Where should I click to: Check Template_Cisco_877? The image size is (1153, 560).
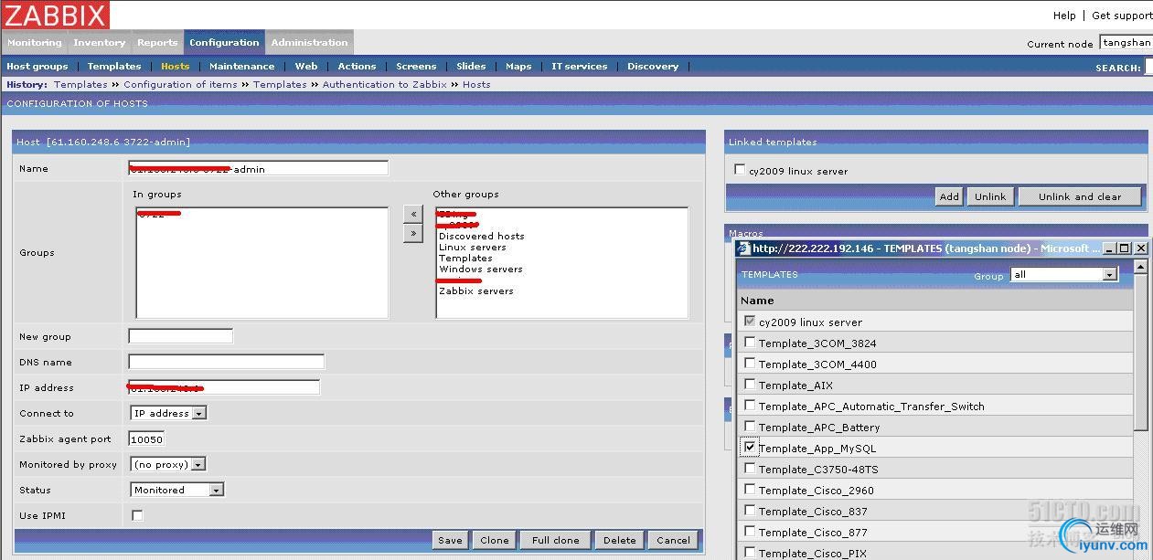750,532
